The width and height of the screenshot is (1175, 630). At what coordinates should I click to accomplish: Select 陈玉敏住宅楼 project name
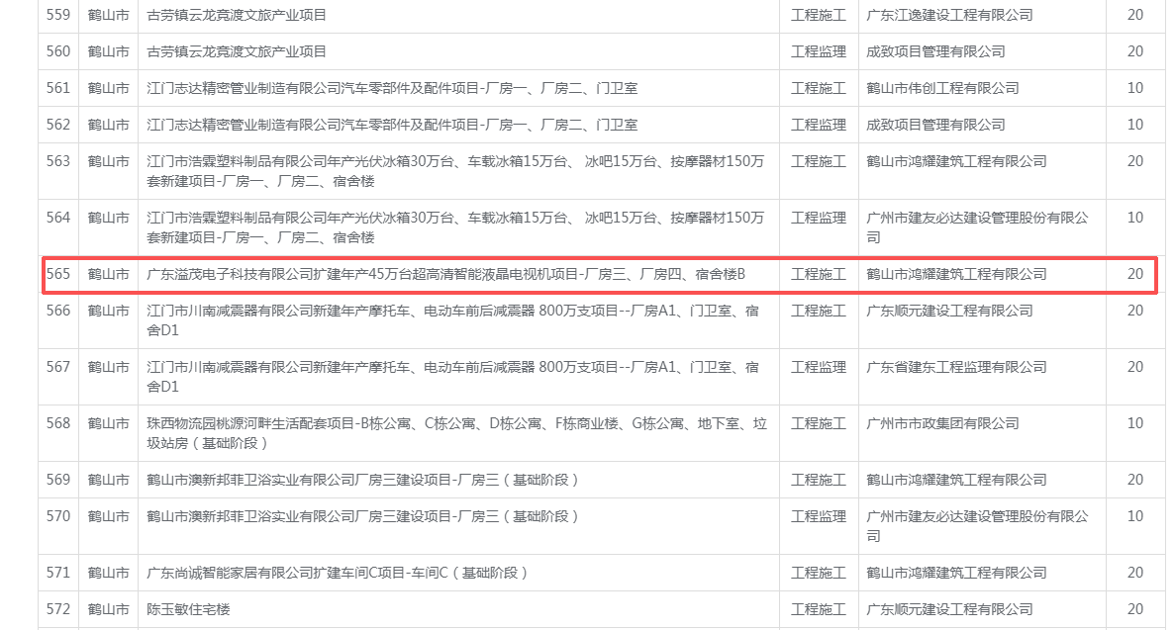pyautogui.click(x=188, y=609)
